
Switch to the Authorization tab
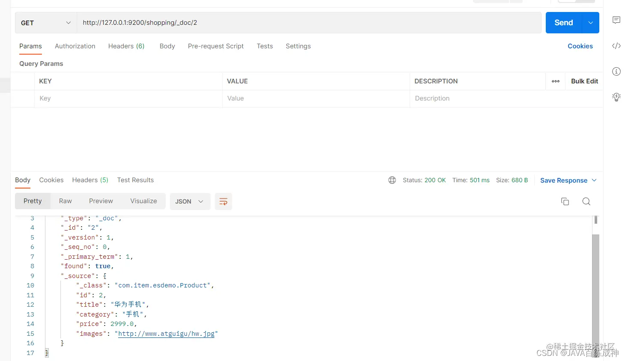click(x=75, y=46)
